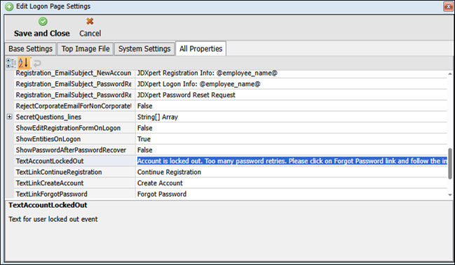This screenshot has height=265, width=455.
Task: Open the Top Image File tab
Action: point(86,49)
